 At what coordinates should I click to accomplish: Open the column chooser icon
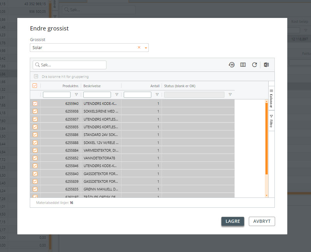point(243,65)
